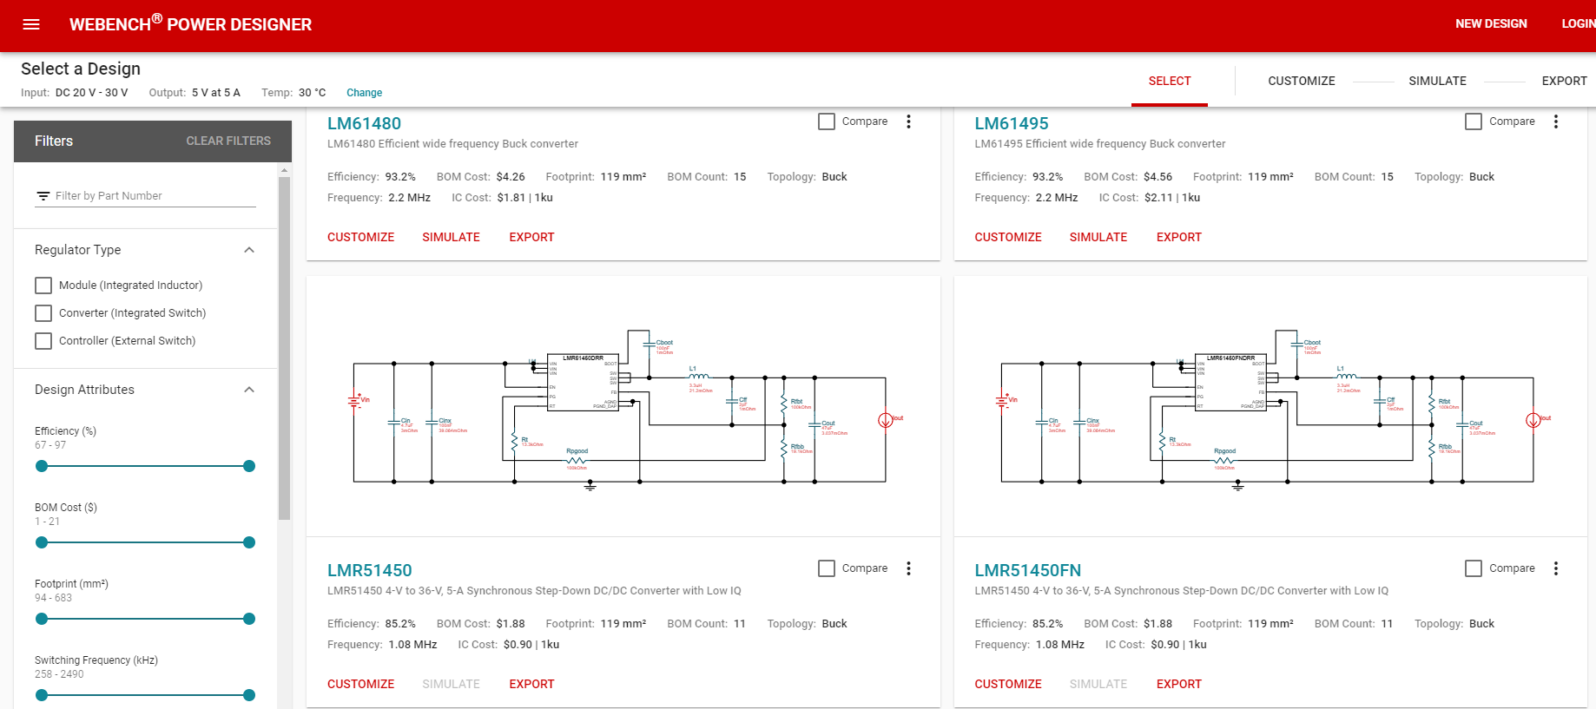This screenshot has width=1596, height=709.
Task: Enable Controller (External Switch) filter
Action: point(43,341)
